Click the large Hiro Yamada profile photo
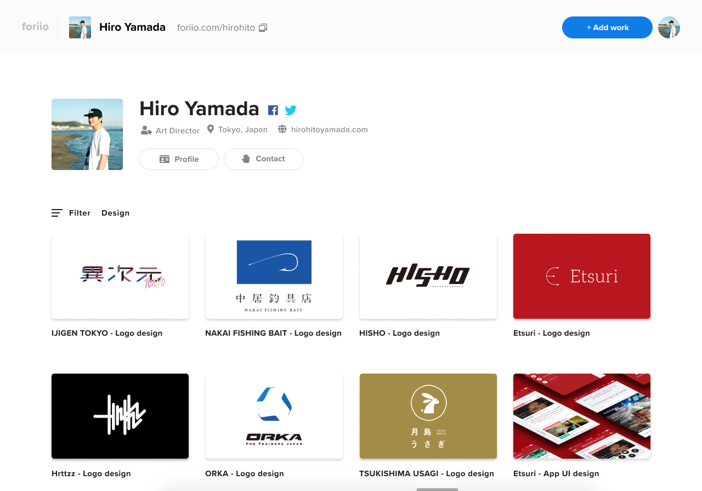Viewport: 702px width, 491px height. [87, 134]
